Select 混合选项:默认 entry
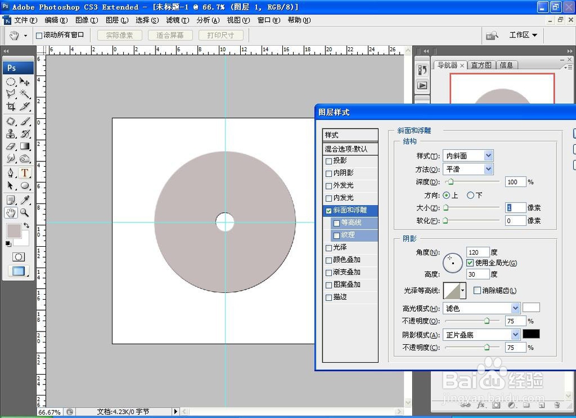This screenshot has width=576, height=418. click(x=350, y=149)
